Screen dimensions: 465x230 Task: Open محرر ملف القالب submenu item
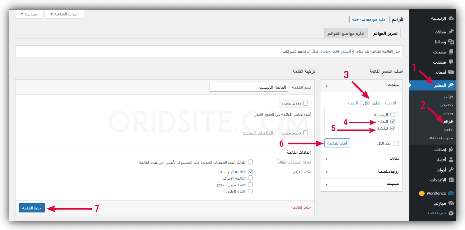[x=440, y=138]
